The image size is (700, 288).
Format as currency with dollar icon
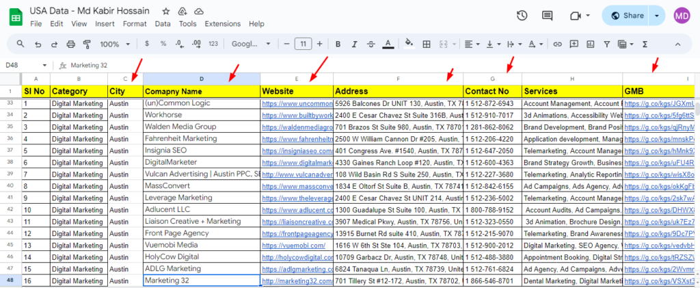[147, 44]
